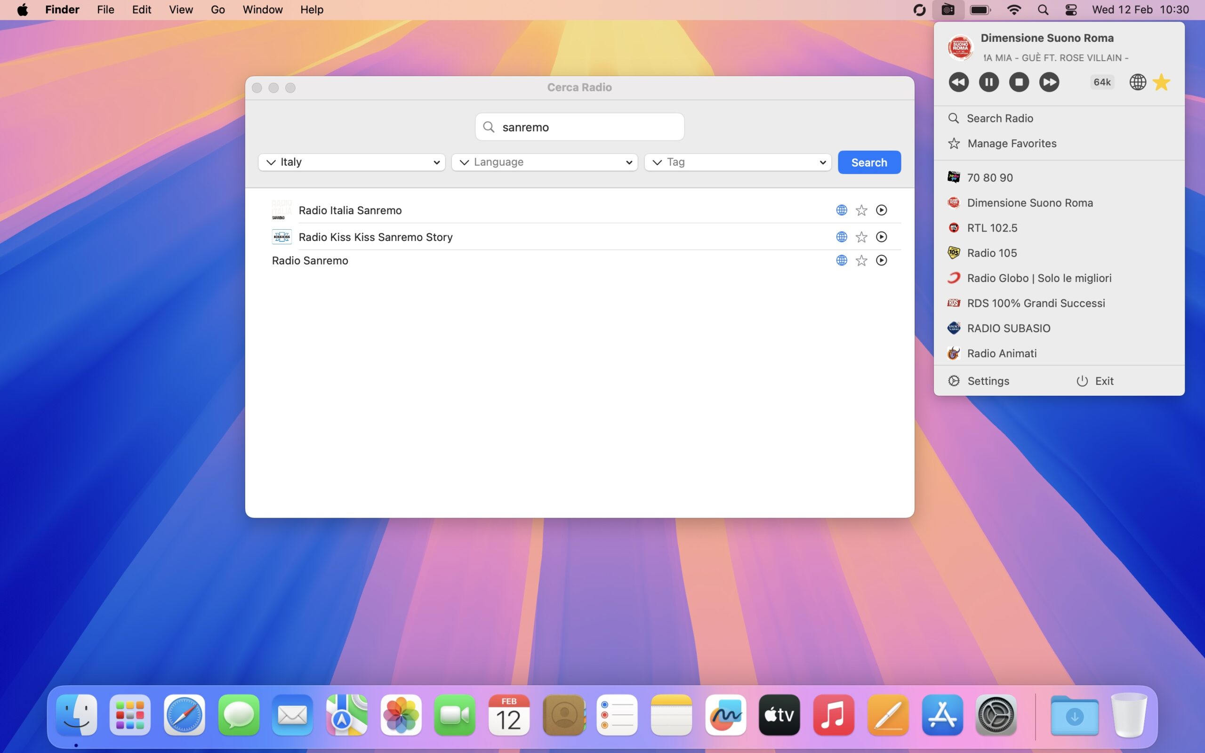Star Radio Kiss Kiss Sanremo Story

(861, 237)
